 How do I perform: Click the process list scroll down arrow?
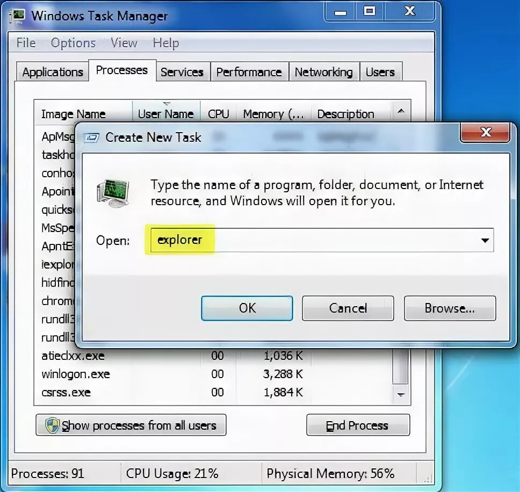(401, 395)
